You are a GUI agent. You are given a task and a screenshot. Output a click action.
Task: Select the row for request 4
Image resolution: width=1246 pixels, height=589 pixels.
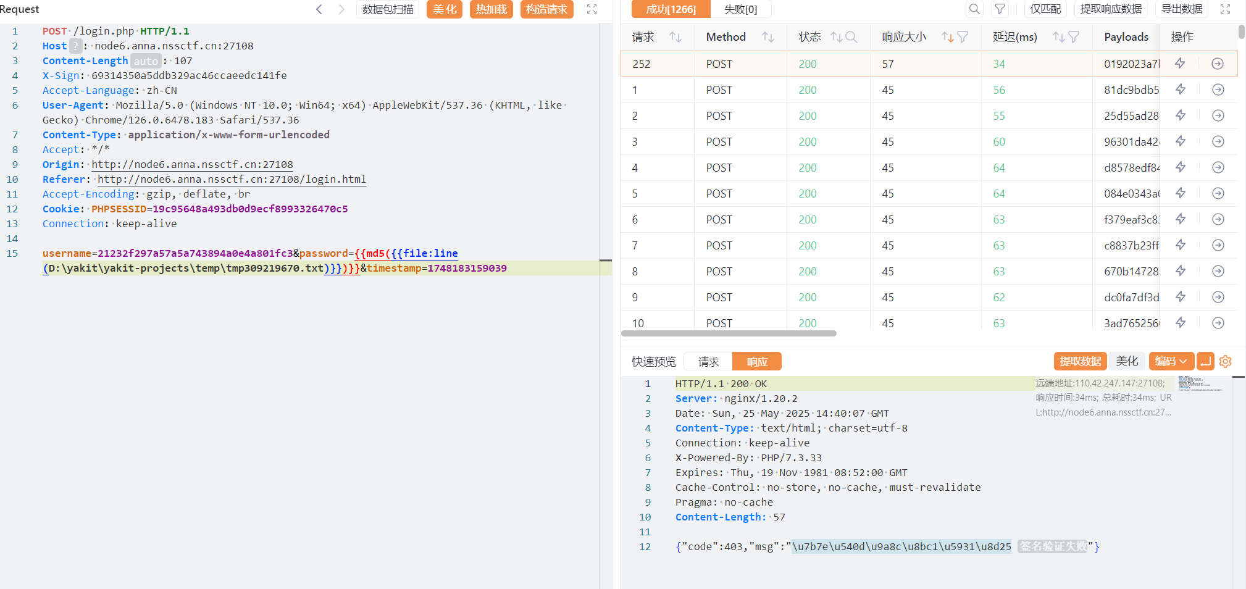point(929,167)
